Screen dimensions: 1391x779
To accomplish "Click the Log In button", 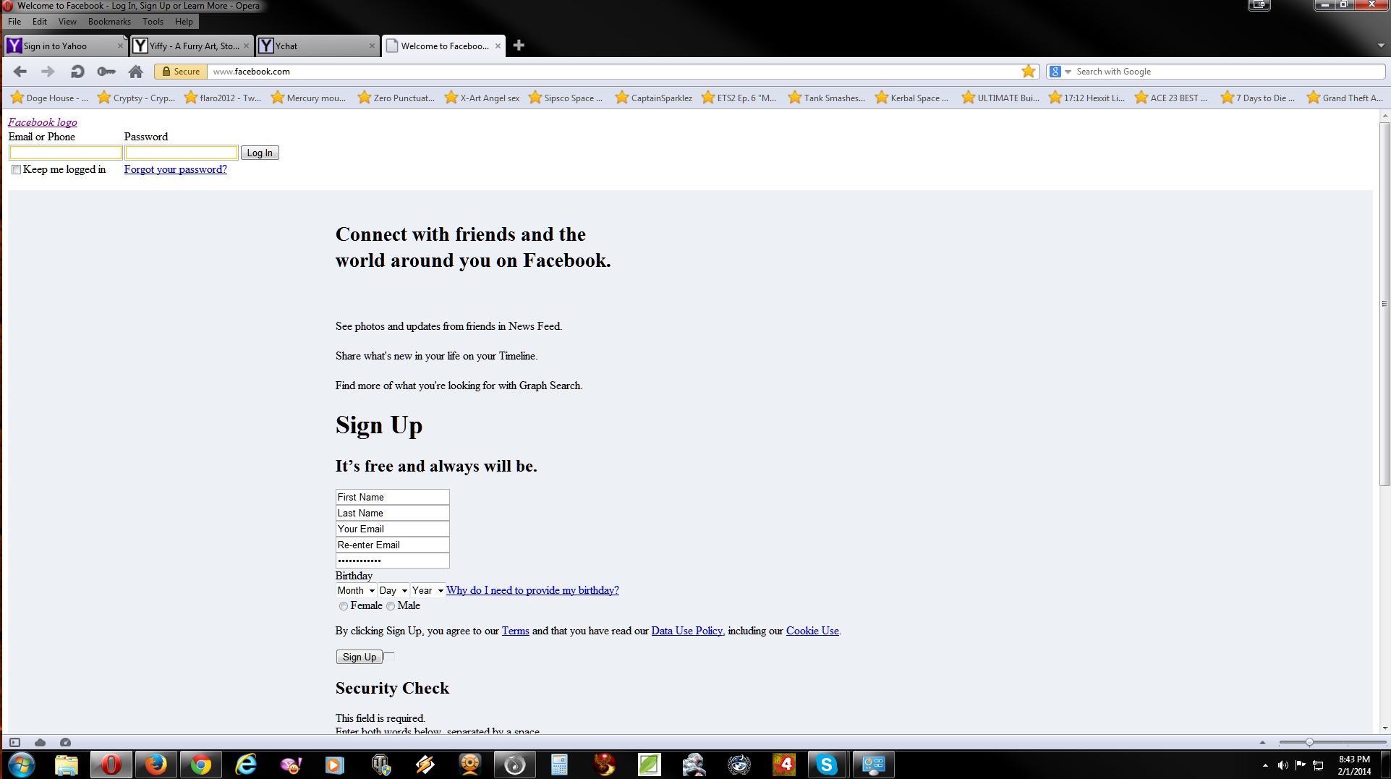I will 260,153.
